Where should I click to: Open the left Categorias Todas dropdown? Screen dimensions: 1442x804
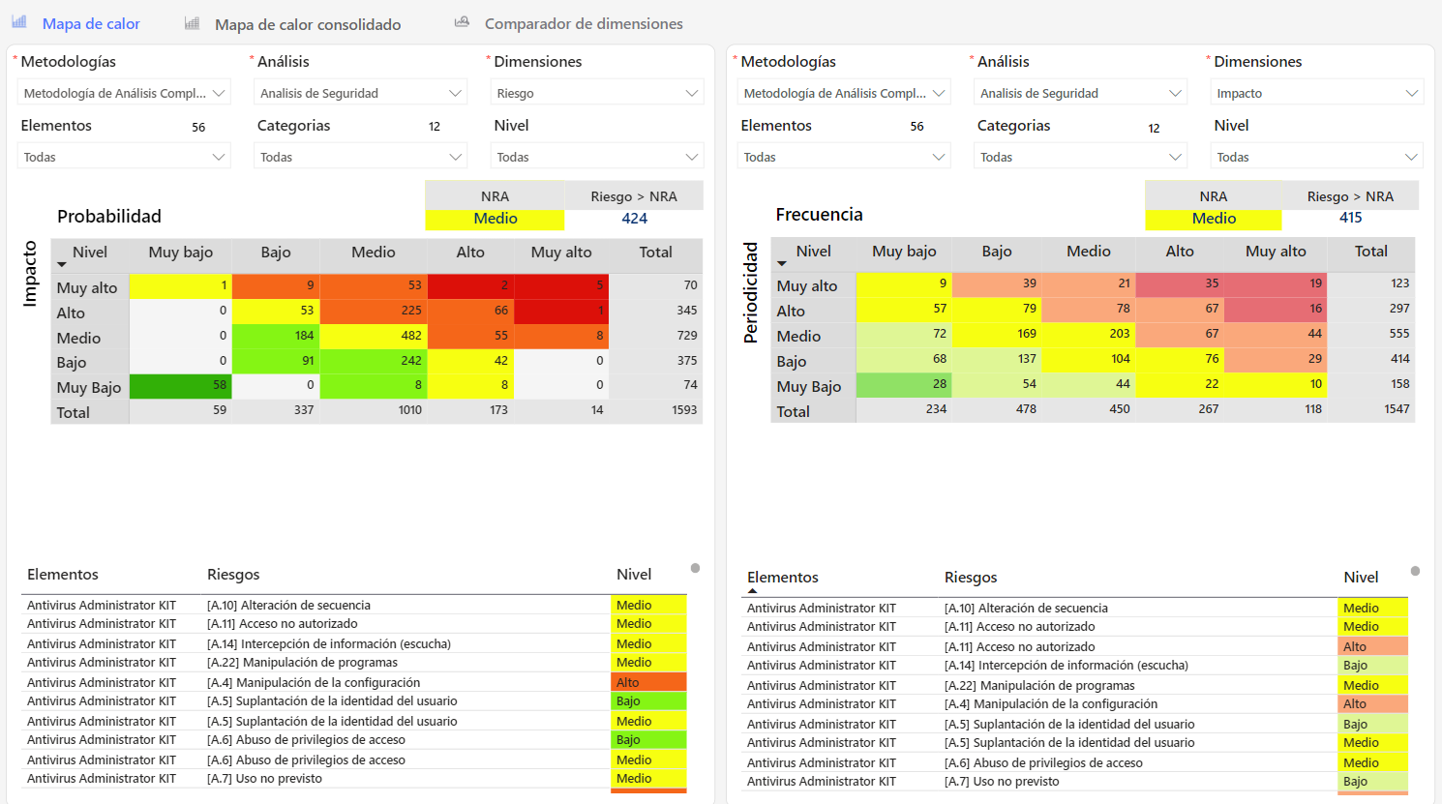(x=360, y=157)
